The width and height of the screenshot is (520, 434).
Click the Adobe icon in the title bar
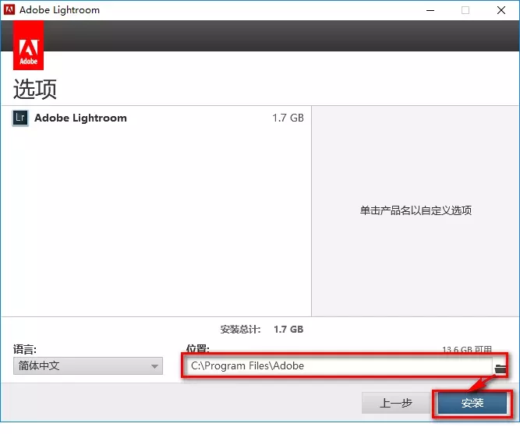(10, 10)
